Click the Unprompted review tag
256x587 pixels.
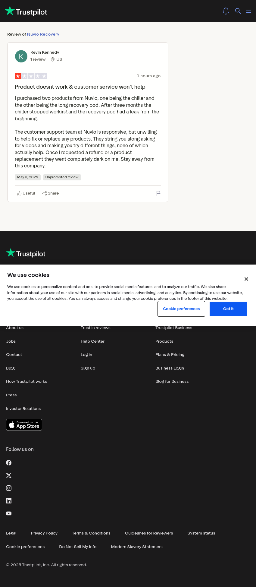click(x=62, y=177)
